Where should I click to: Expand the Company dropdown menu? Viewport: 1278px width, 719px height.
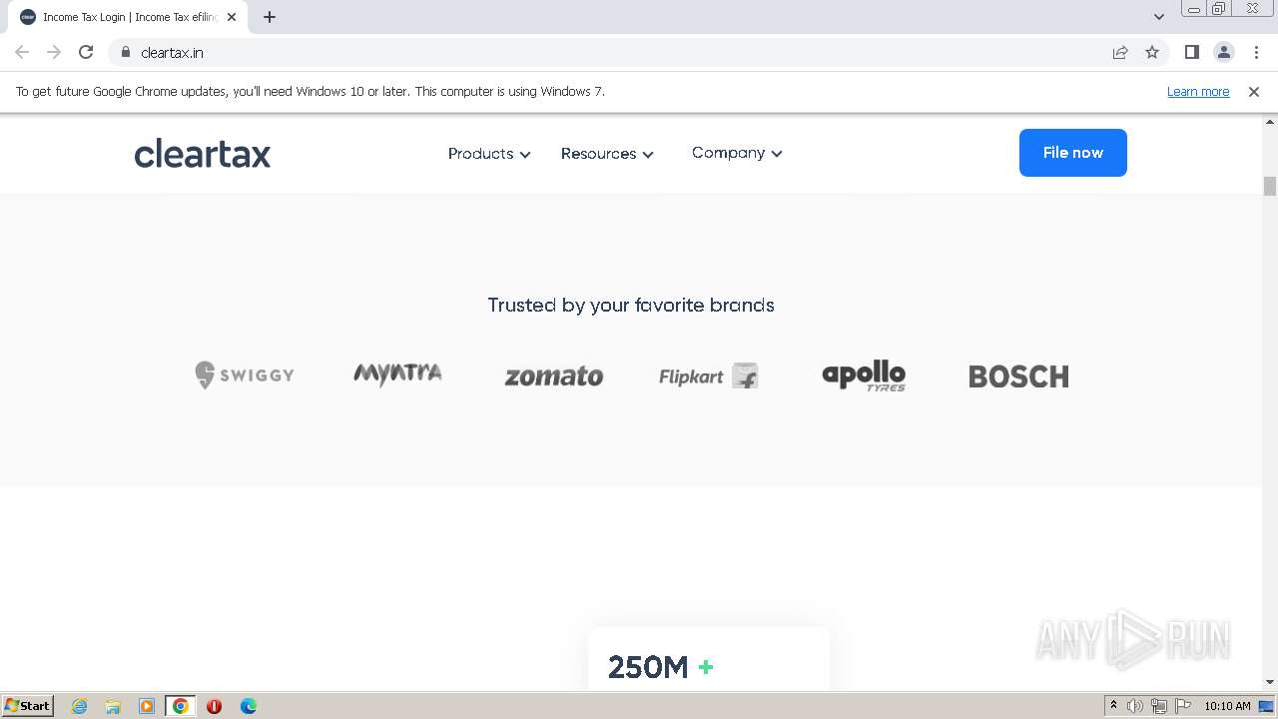pyautogui.click(x=737, y=153)
